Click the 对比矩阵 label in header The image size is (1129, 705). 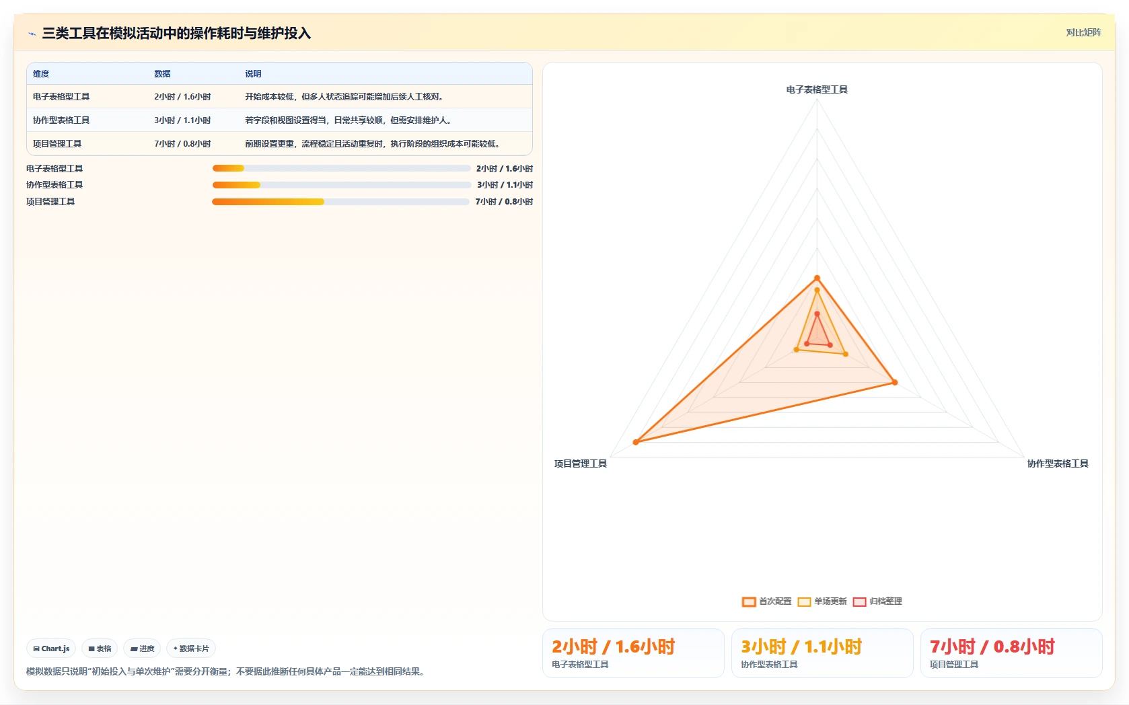pyautogui.click(x=1083, y=32)
